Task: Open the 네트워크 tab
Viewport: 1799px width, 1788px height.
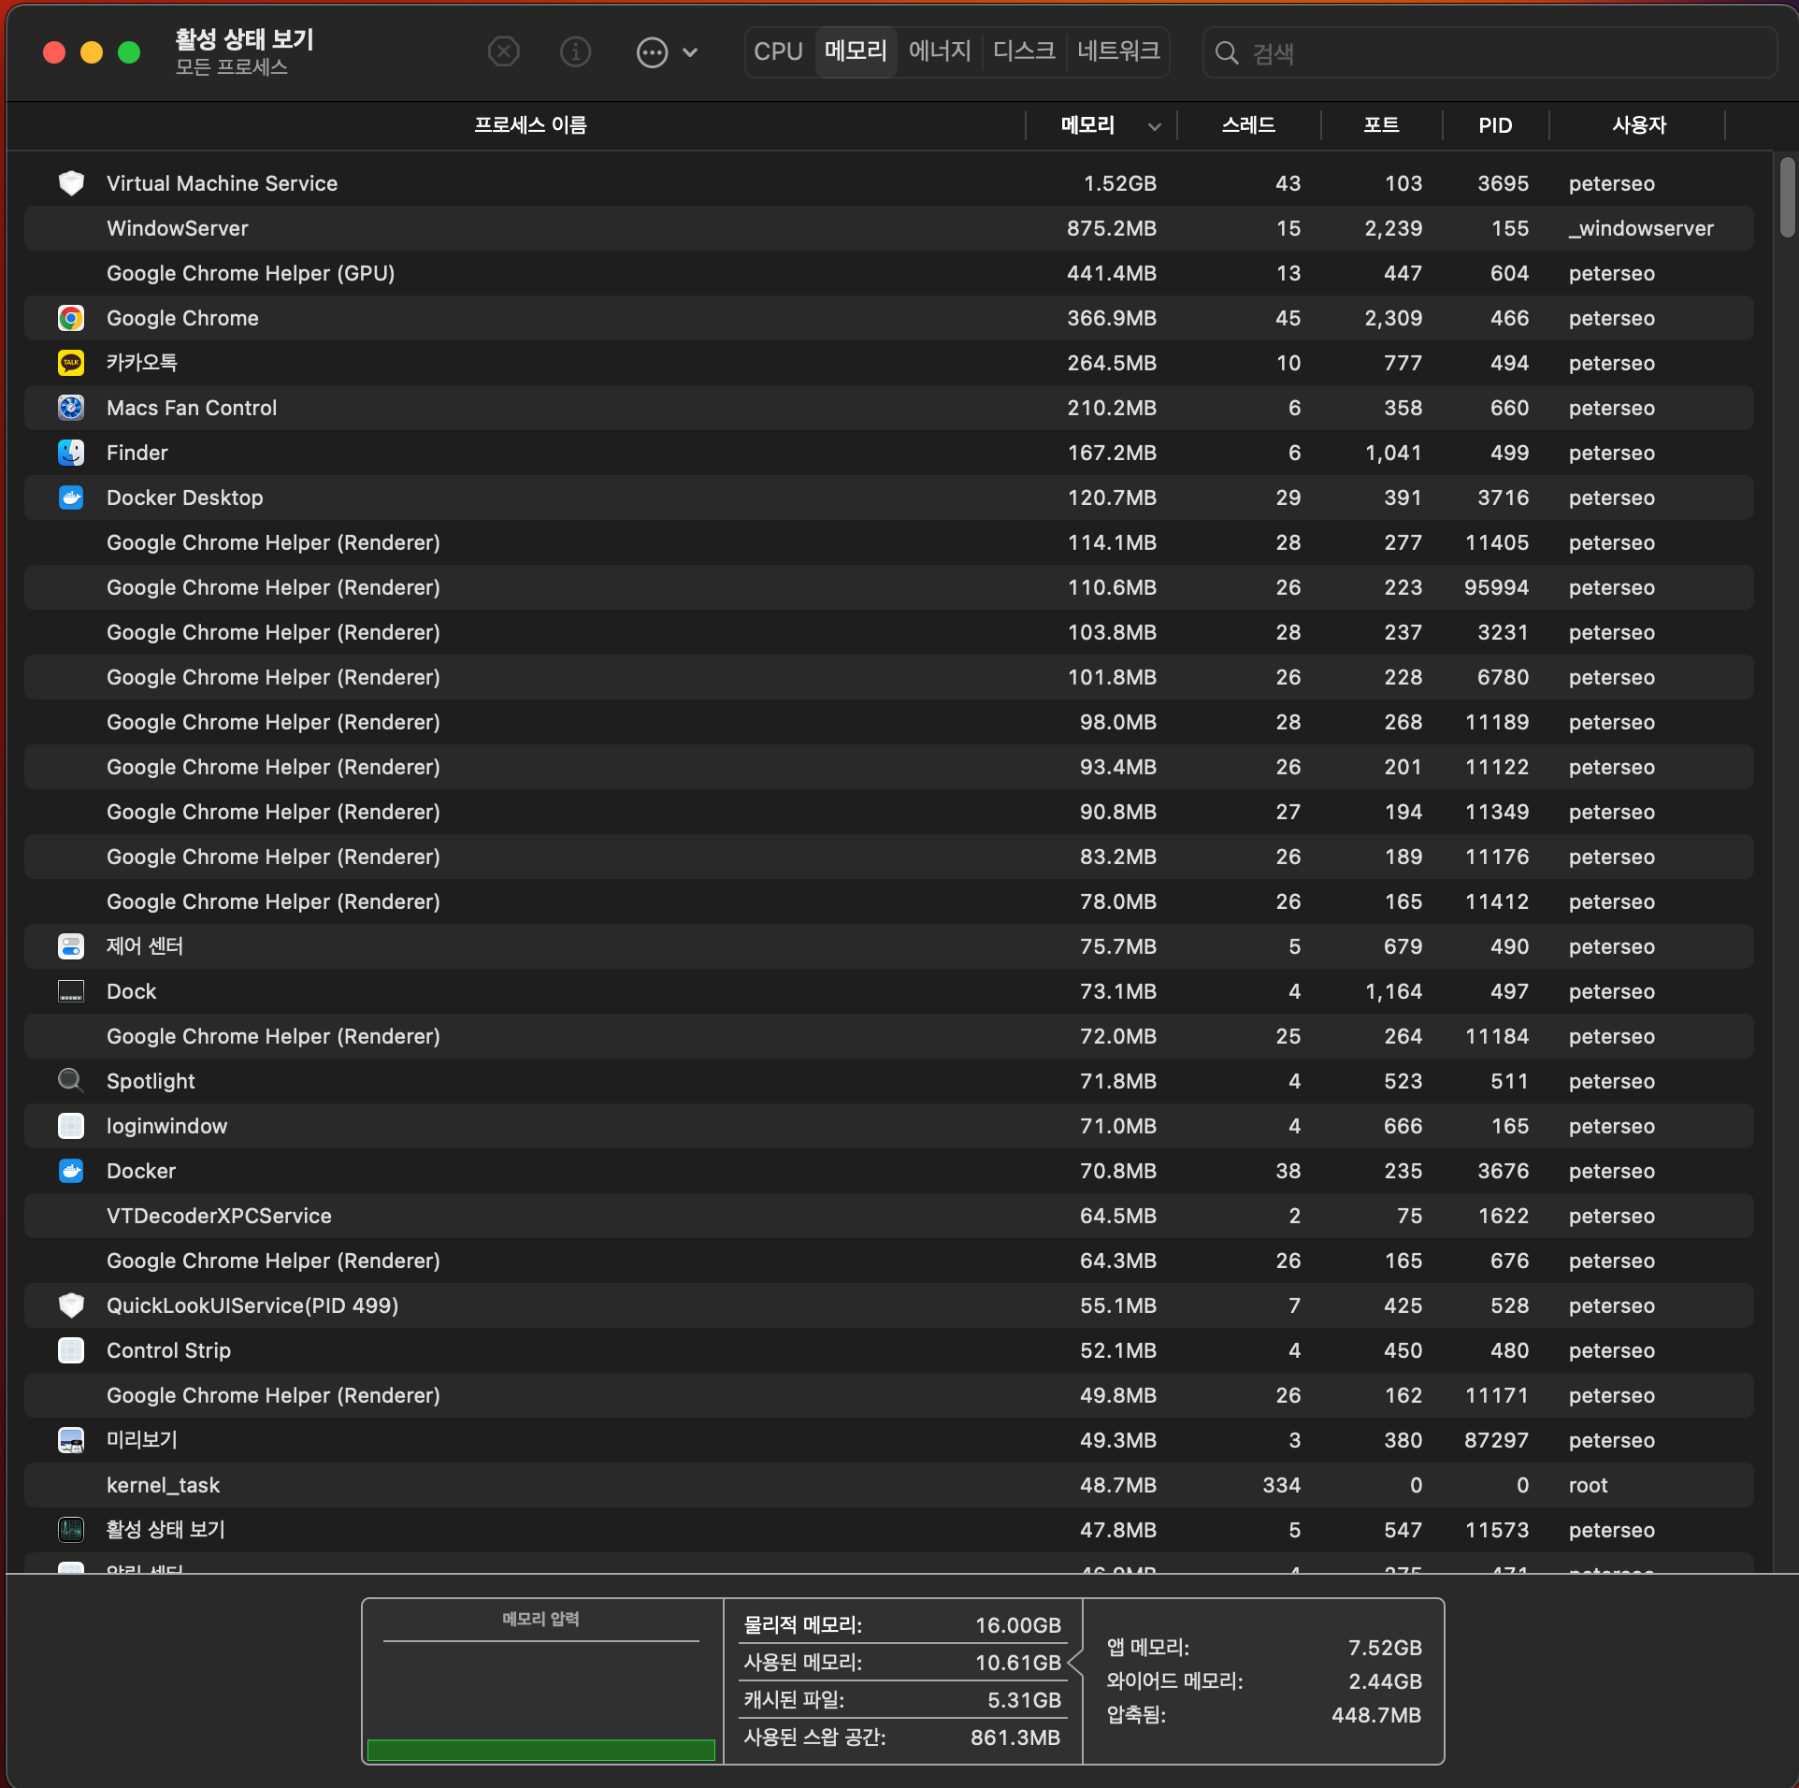Action: [x=1118, y=51]
